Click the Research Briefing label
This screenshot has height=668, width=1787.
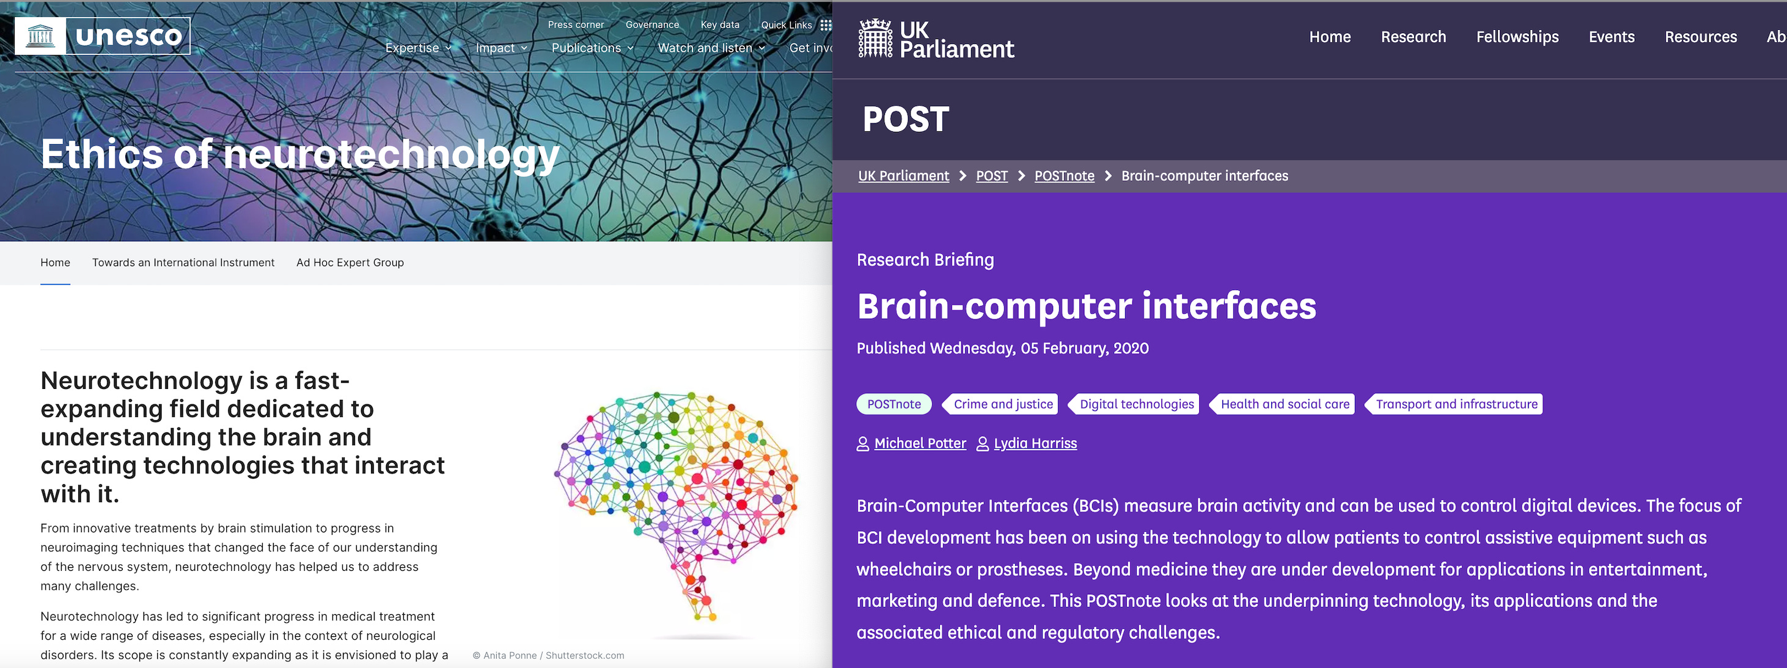click(x=925, y=260)
